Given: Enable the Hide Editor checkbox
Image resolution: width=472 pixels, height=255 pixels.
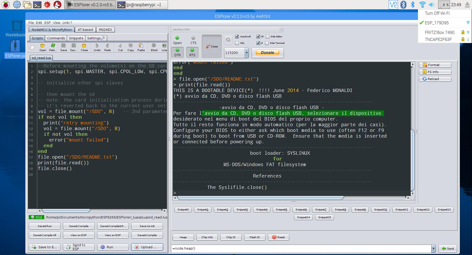Looking at the screenshot, I should pos(268,37).
